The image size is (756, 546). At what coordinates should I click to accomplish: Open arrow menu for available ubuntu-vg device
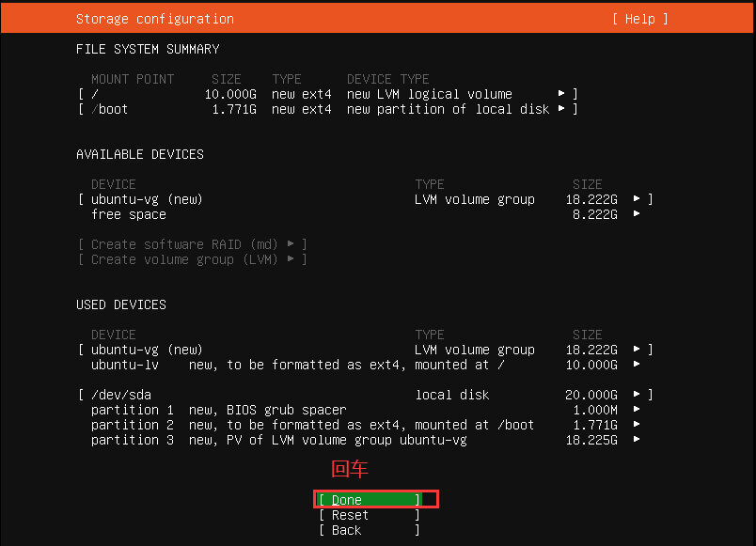(637, 199)
